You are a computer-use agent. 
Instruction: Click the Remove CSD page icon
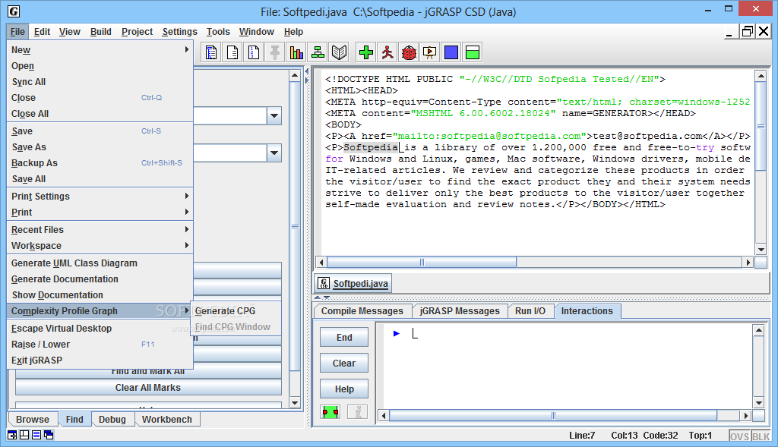232,52
